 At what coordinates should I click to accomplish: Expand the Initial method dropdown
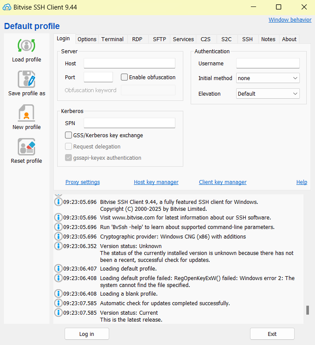pyautogui.click(x=268, y=78)
